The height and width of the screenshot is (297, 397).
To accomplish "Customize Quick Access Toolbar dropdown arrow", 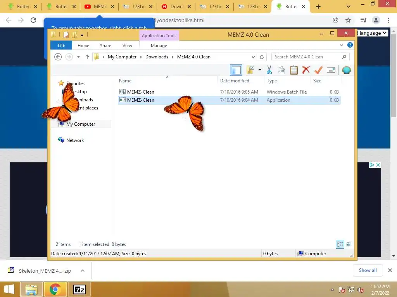I will 82,35.
